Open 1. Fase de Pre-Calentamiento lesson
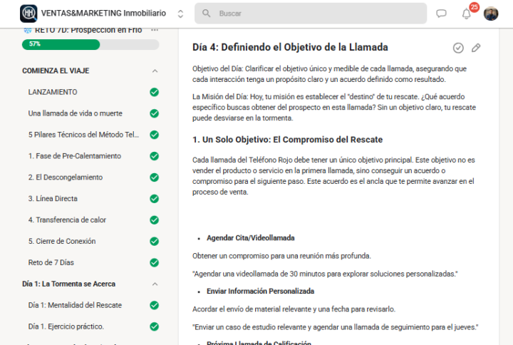 (x=75, y=156)
